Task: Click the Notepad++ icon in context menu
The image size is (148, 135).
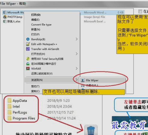Action: [x=28, y=44]
